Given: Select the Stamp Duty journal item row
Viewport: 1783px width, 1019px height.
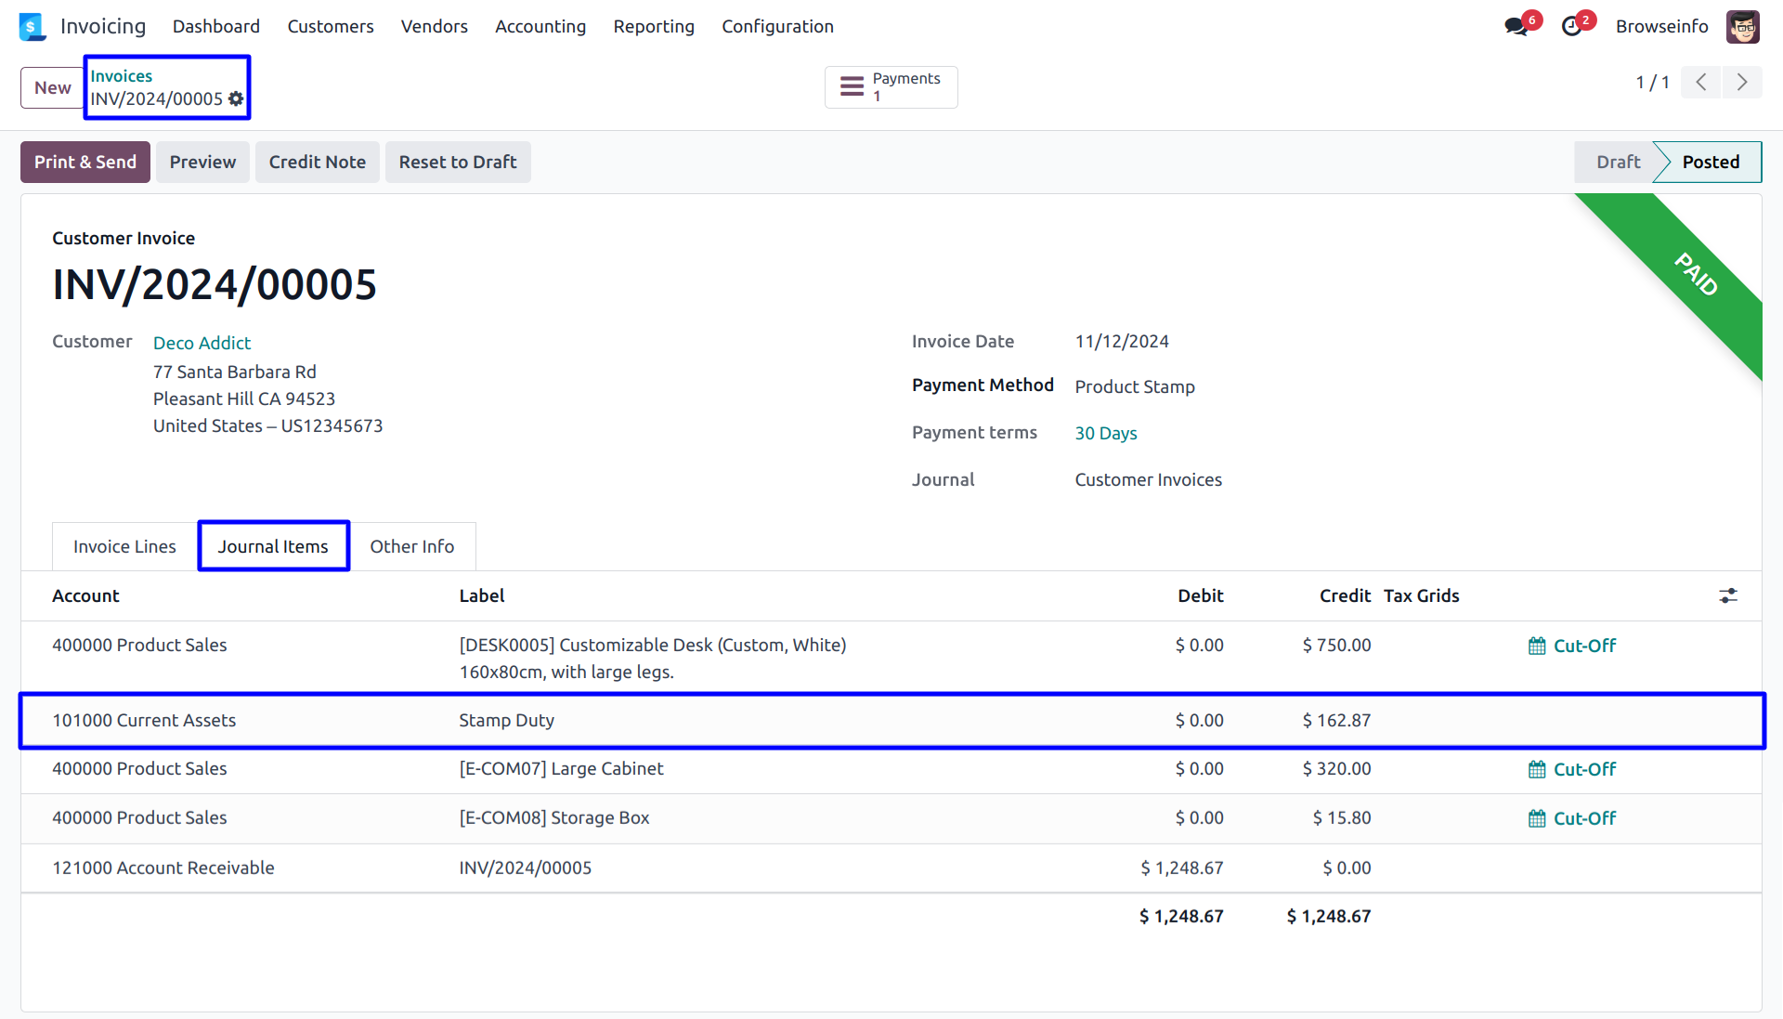Looking at the screenshot, I should point(506,720).
